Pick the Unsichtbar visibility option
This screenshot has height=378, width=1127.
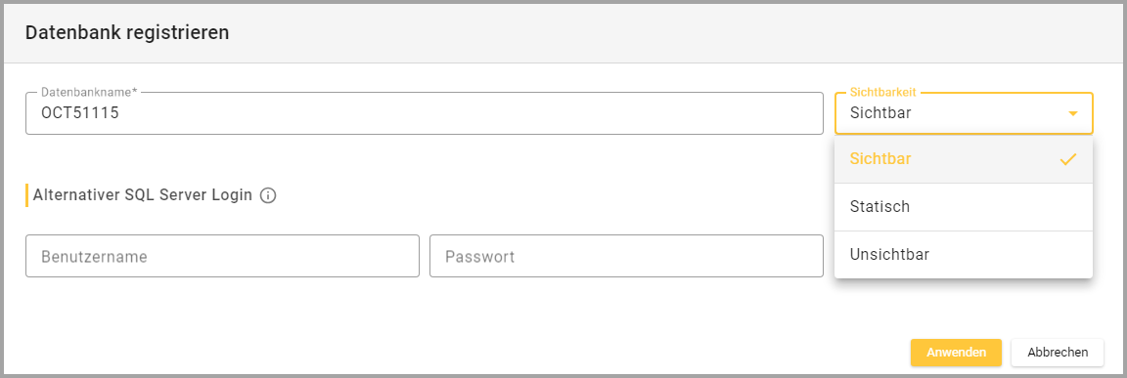963,255
